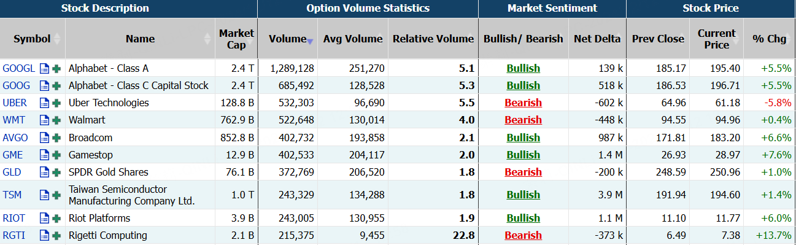Click the % Chg column header
Image resolution: width=796 pixels, height=245 pixels.
pos(769,39)
